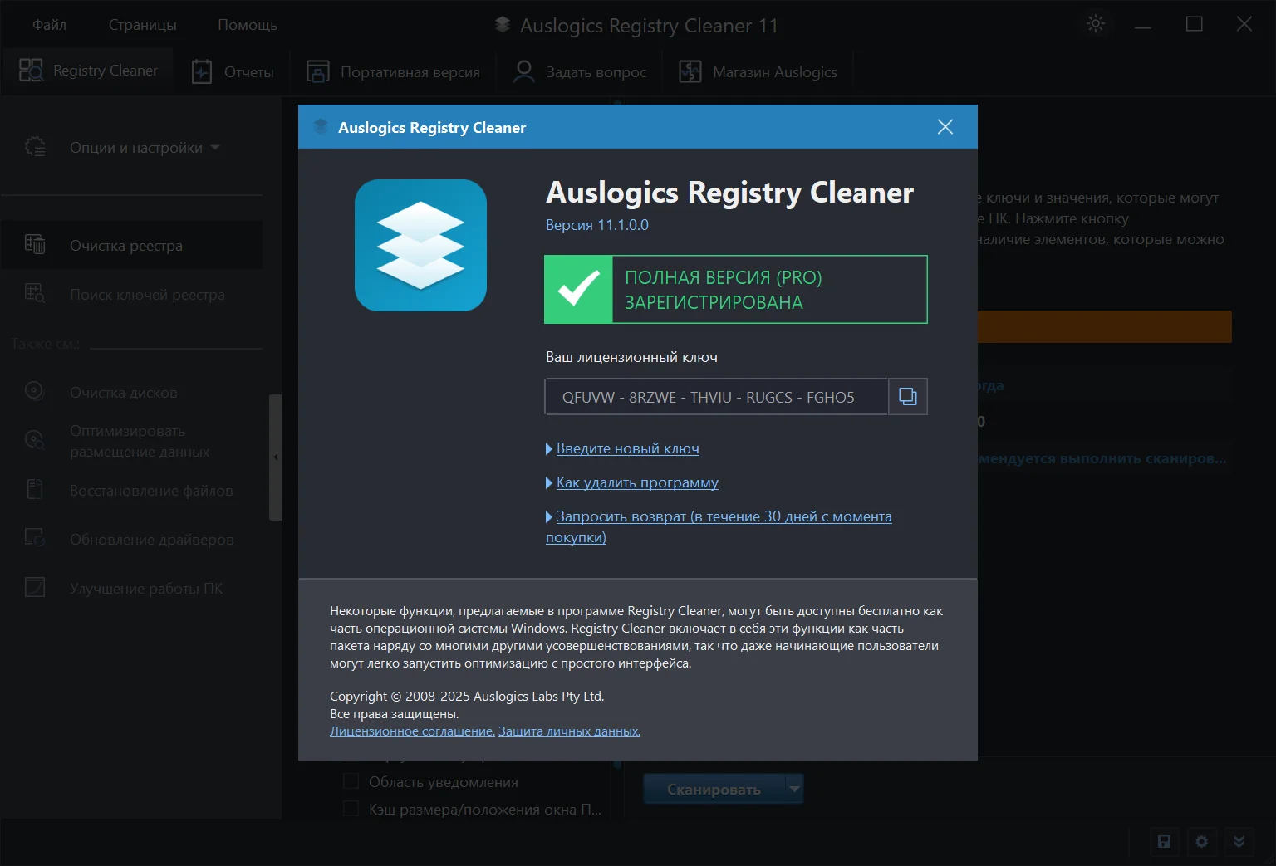Tick the Кэш размера/положения окна checkbox
1276x866 pixels.
351,809
